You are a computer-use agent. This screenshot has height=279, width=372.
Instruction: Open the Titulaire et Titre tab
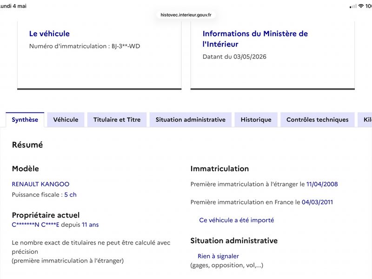(x=117, y=120)
